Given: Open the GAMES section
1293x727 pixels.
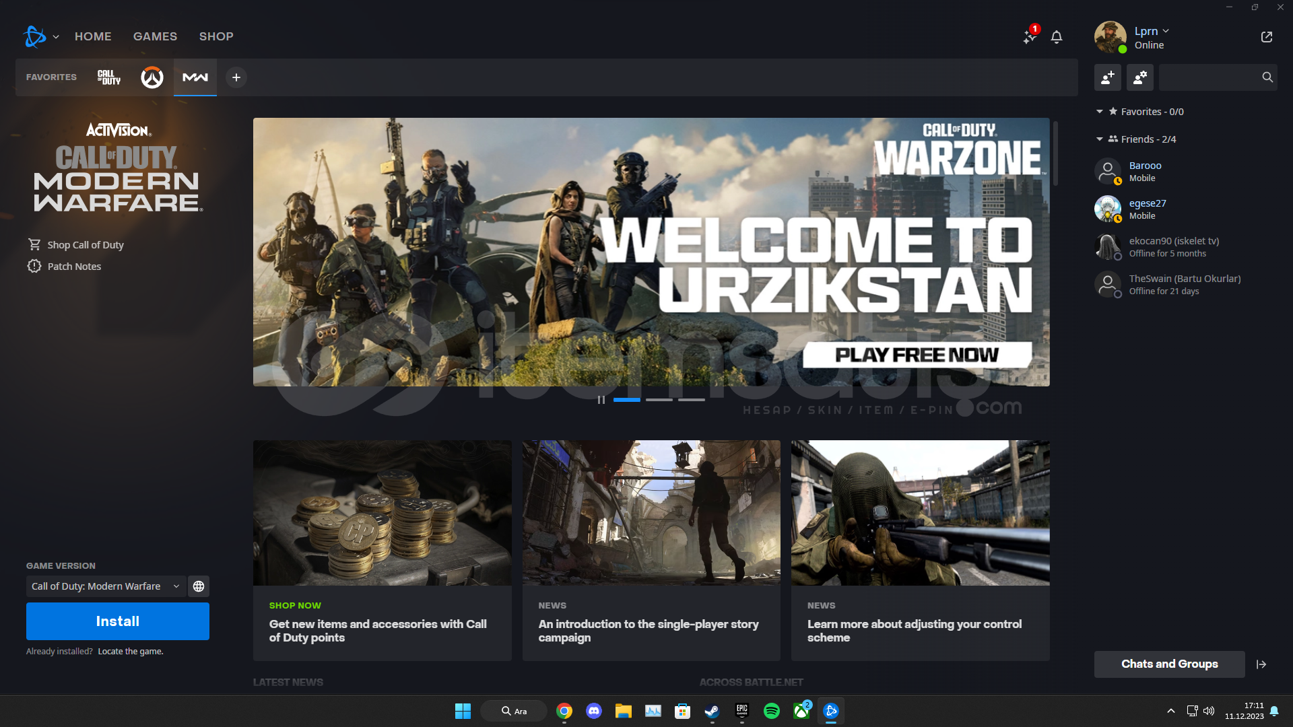Looking at the screenshot, I should pyautogui.click(x=155, y=36).
